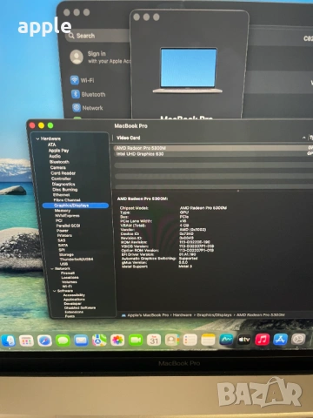This screenshot has width=313, height=418.
Task: Click the Wi-Fi icon in Settings sidebar
Action: click(x=75, y=80)
